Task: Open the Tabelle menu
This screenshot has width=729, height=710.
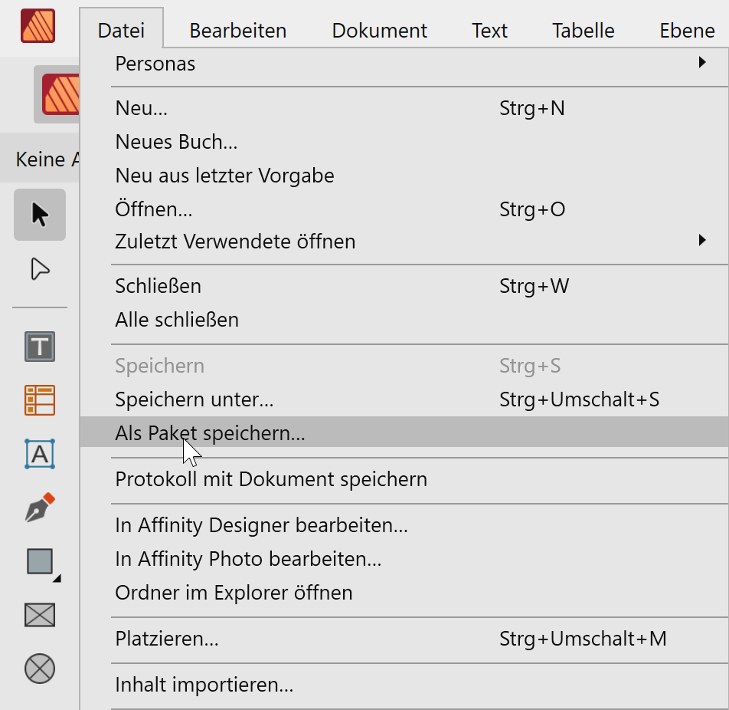Action: [583, 31]
